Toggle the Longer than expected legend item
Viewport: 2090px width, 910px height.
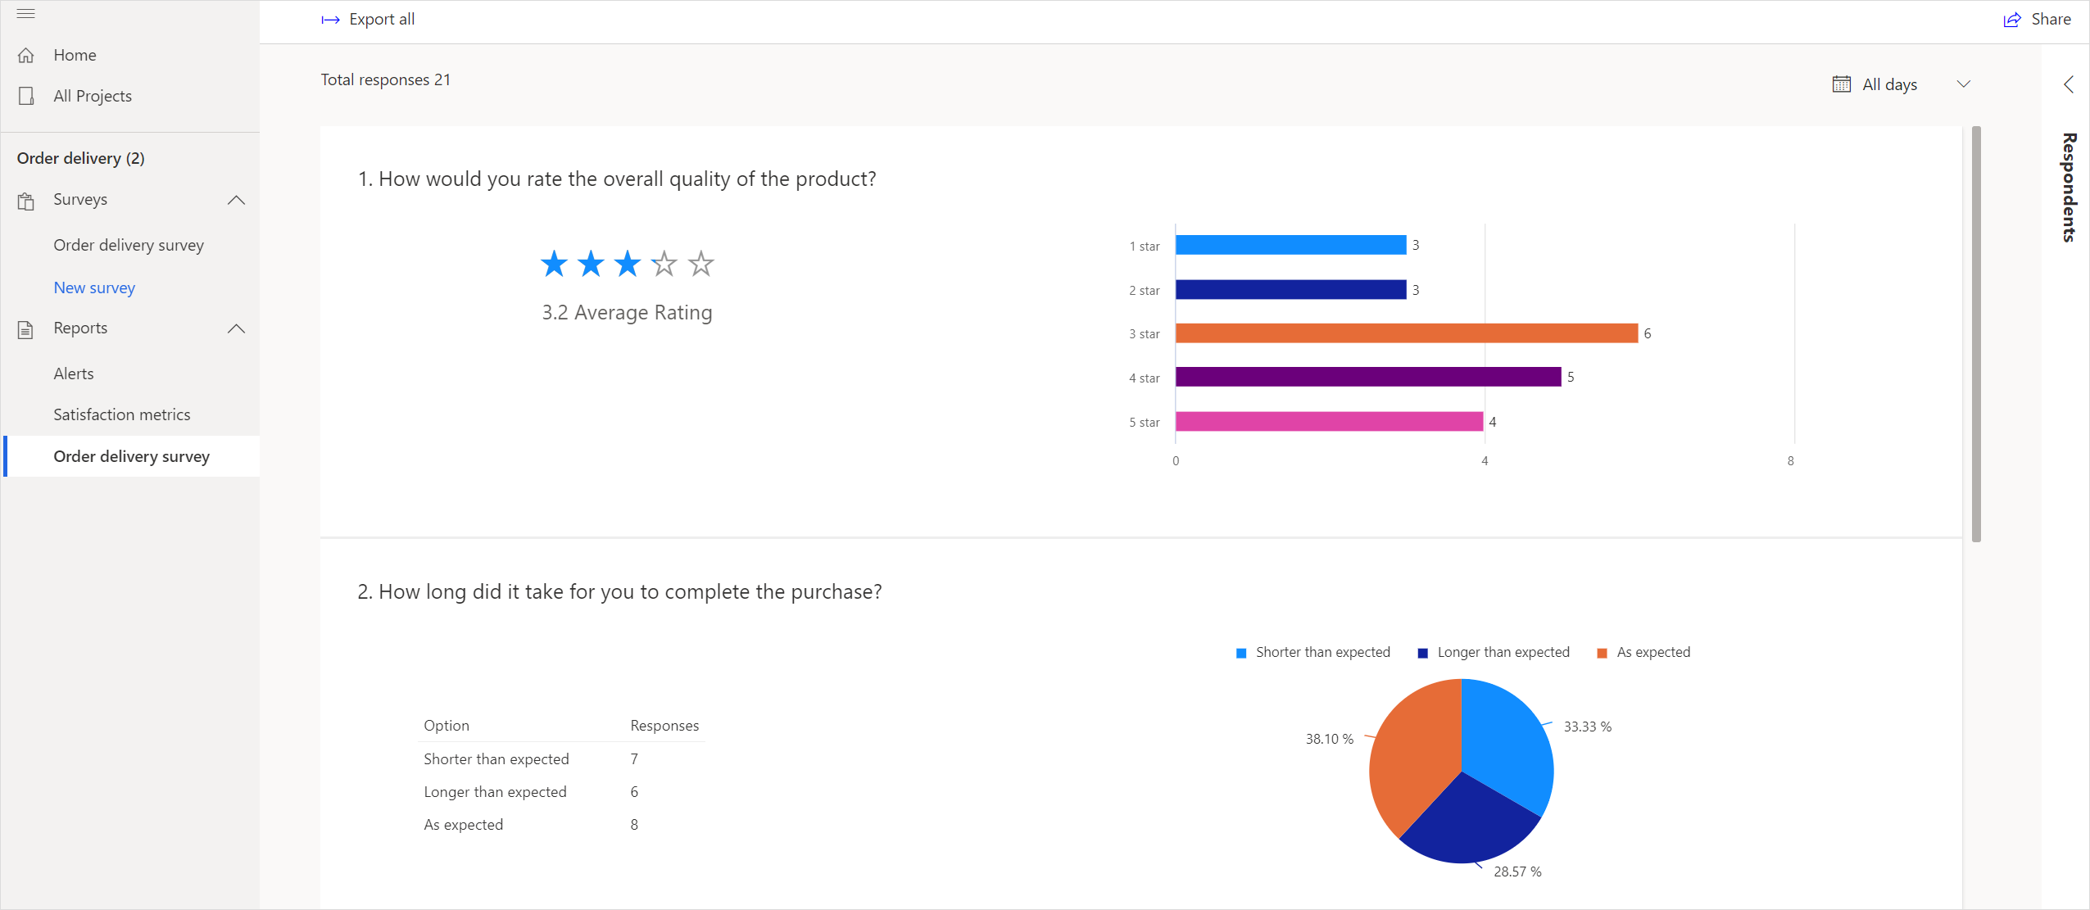[1494, 651]
